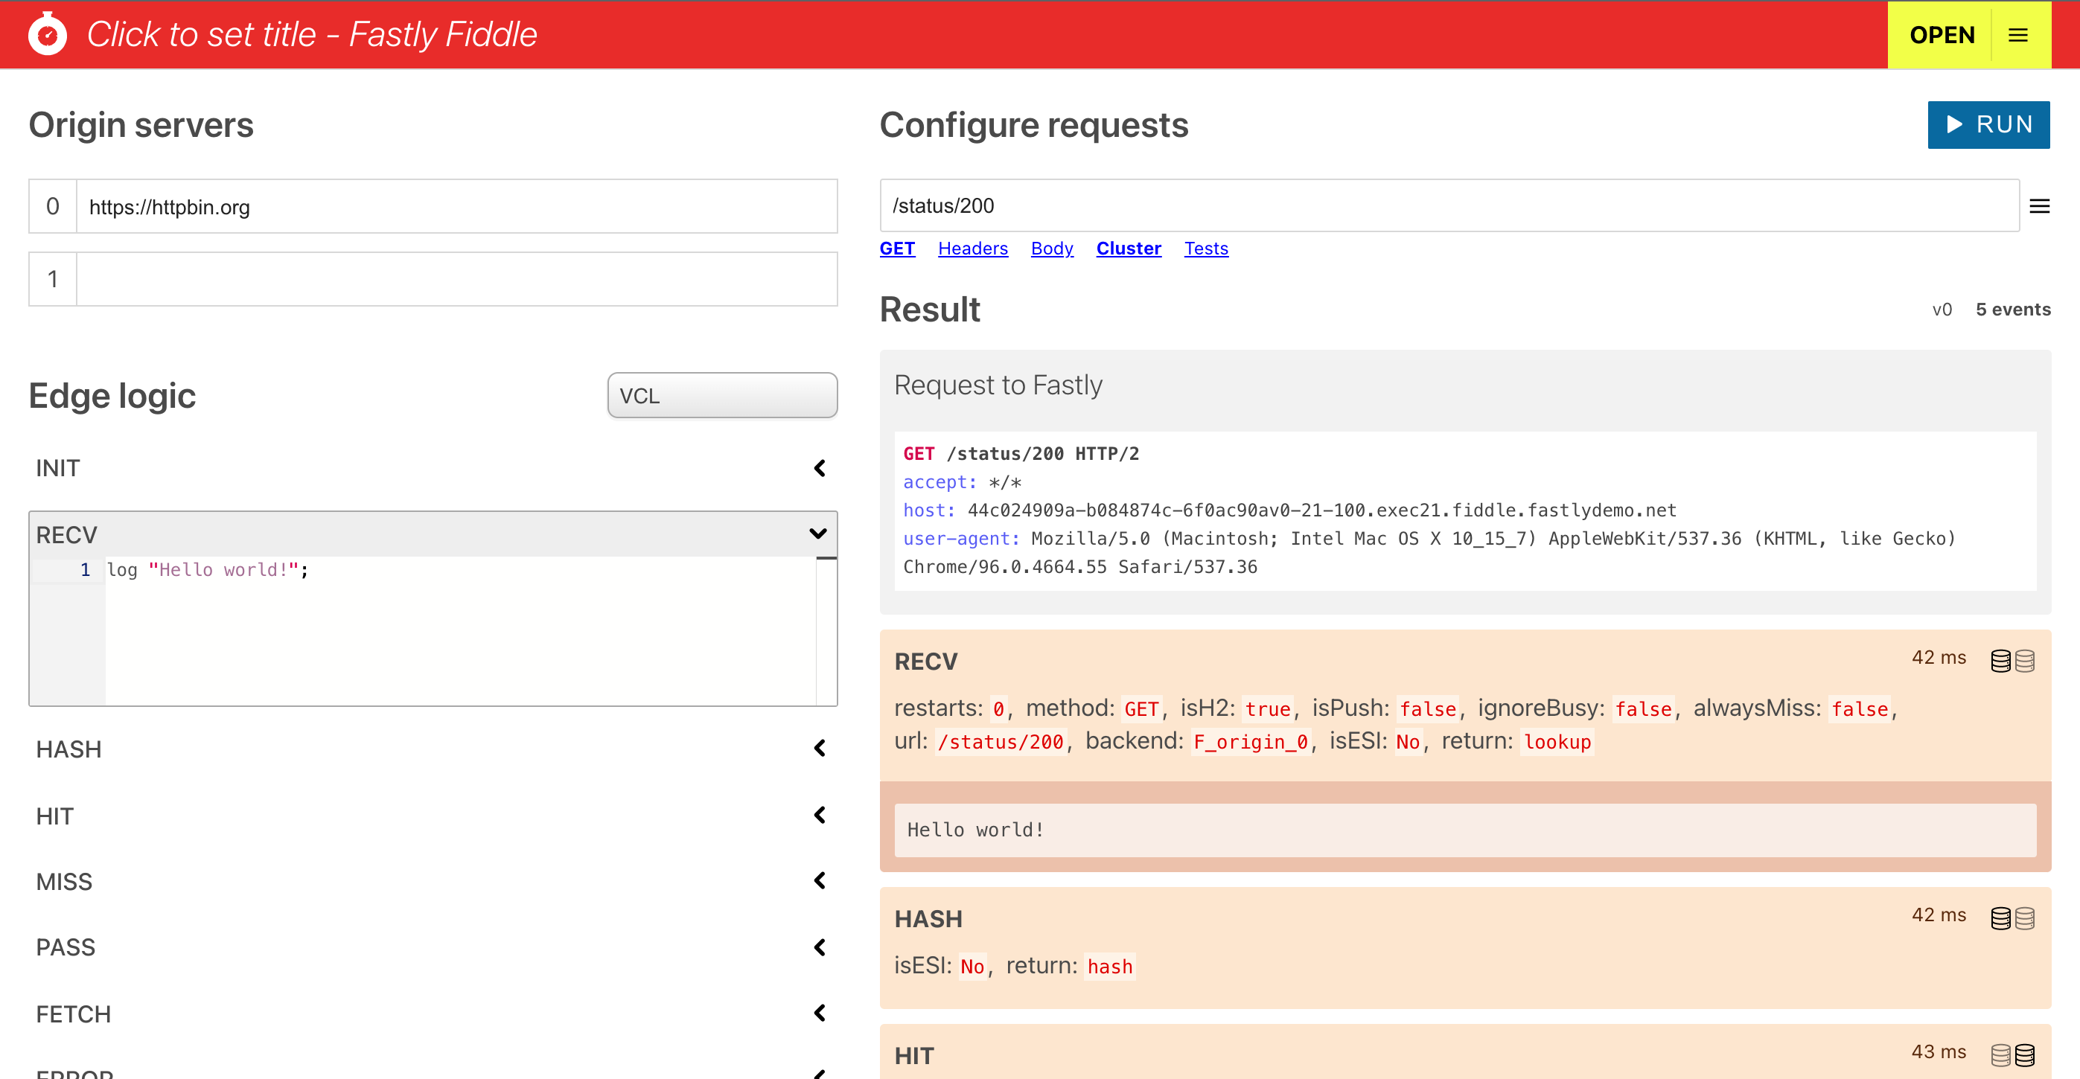Image resolution: width=2080 pixels, height=1079 pixels.
Task: Select line 1 in the RECV code editor
Action: [x=207, y=569]
